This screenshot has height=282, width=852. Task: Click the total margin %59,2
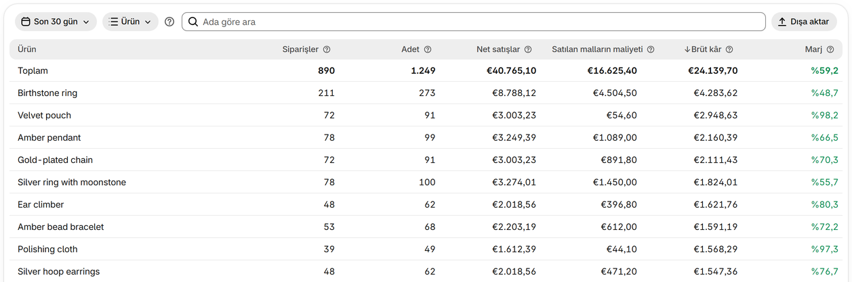pyautogui.click(x=825, y=70)
